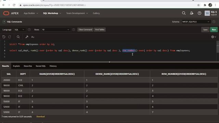
Task: Click the Oracle APEX logo icon
Action: point(6,13)
